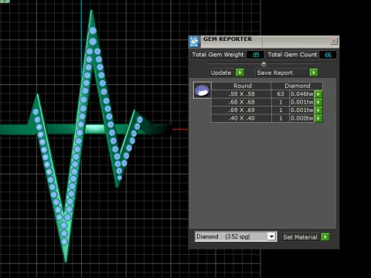Click the Set Material button
The image size is (371, 278).
301,237
